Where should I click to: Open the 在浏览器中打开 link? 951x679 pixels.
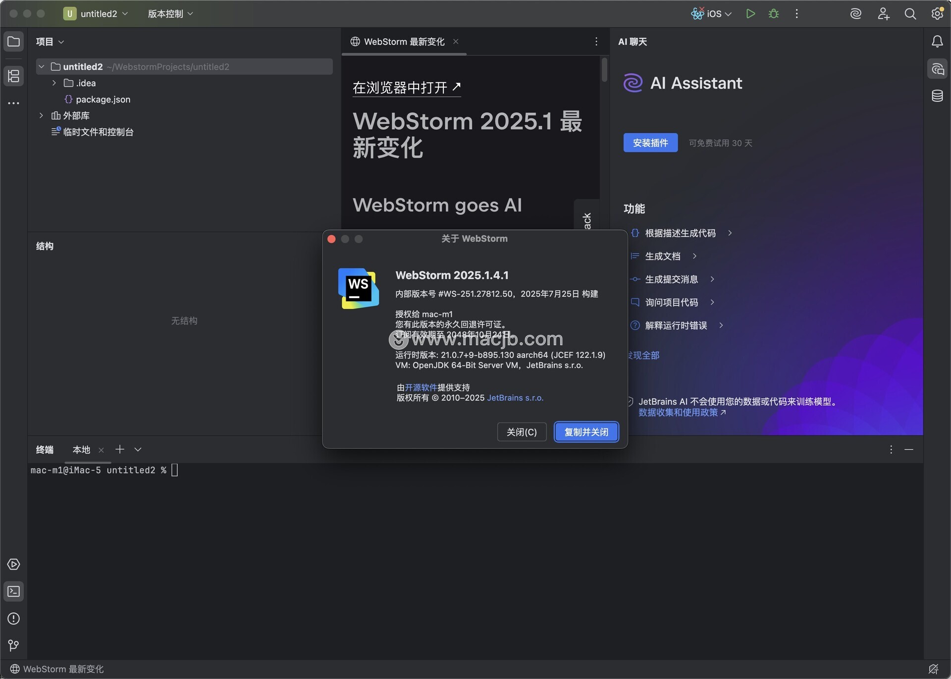pyautogui.click(x=407, y=88)
